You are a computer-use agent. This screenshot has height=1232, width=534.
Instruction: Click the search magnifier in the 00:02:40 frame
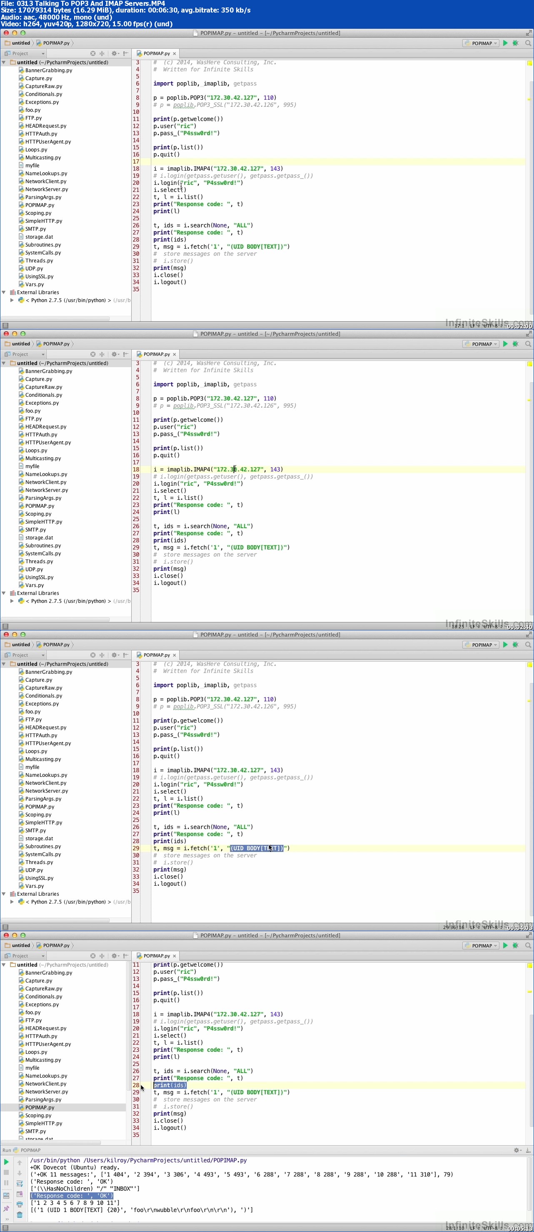(x=528, y=344)
